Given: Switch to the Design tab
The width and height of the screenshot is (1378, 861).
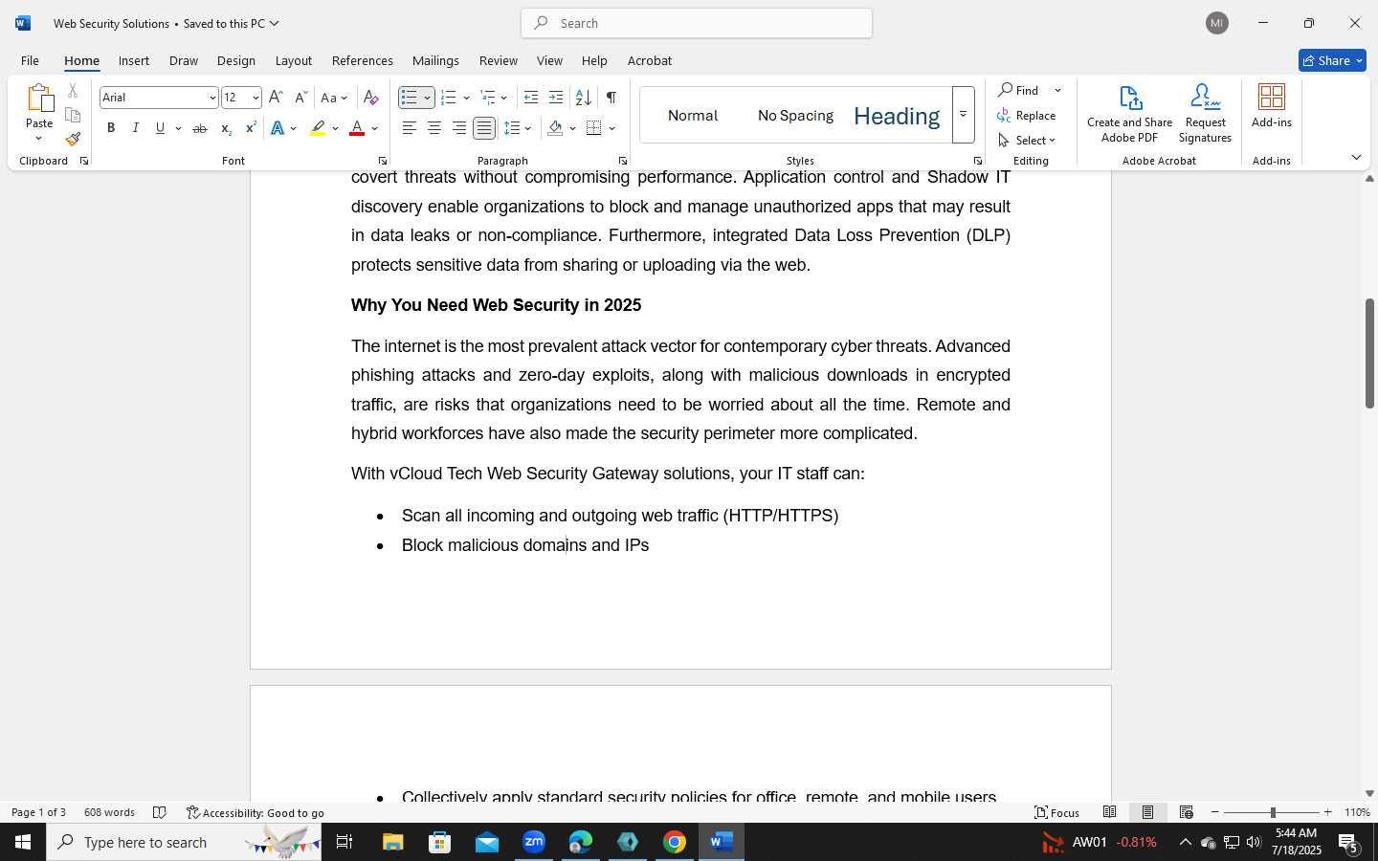Looking at the screenshot, I should pos(236,60).
